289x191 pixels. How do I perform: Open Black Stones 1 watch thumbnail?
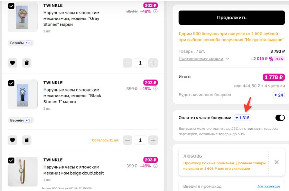23,94
